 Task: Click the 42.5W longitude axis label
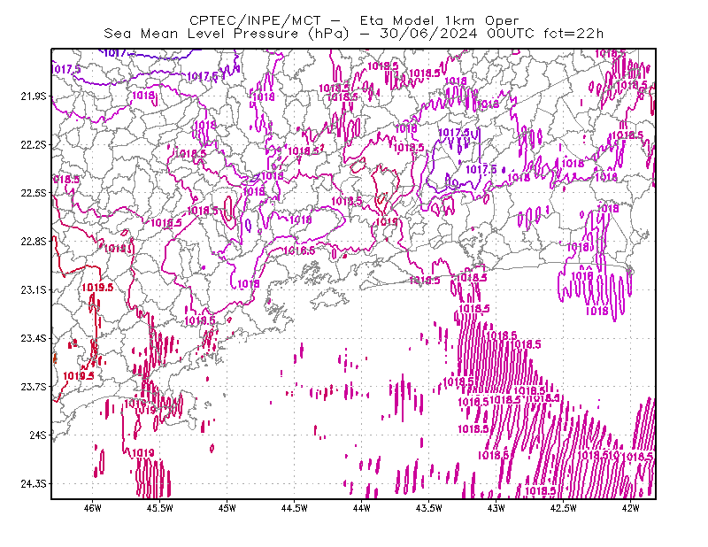click(564, 508)
